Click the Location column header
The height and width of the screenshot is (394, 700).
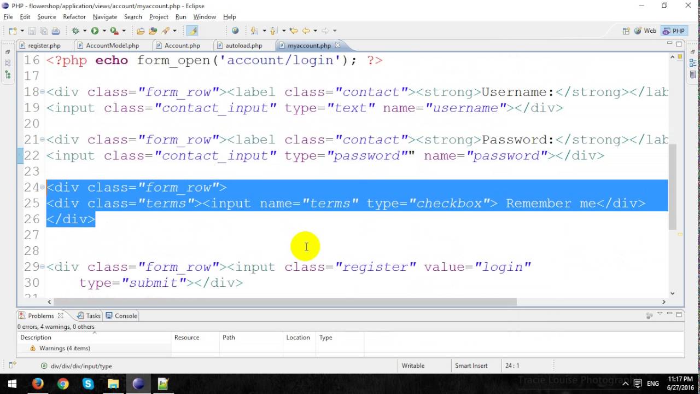click(x=298, y=338)
